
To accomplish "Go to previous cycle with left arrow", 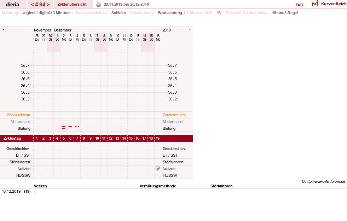I will [32, 5].
